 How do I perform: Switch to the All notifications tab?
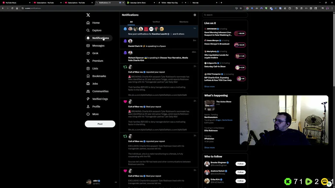pos(131,22)
